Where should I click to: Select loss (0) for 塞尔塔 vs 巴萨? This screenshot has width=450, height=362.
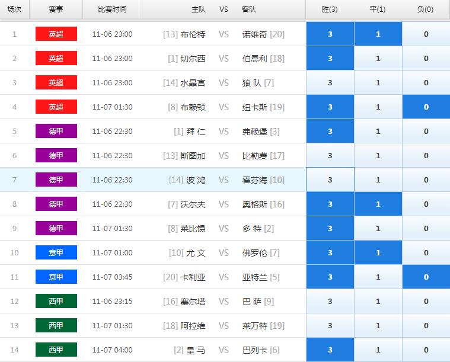(426, 301)
